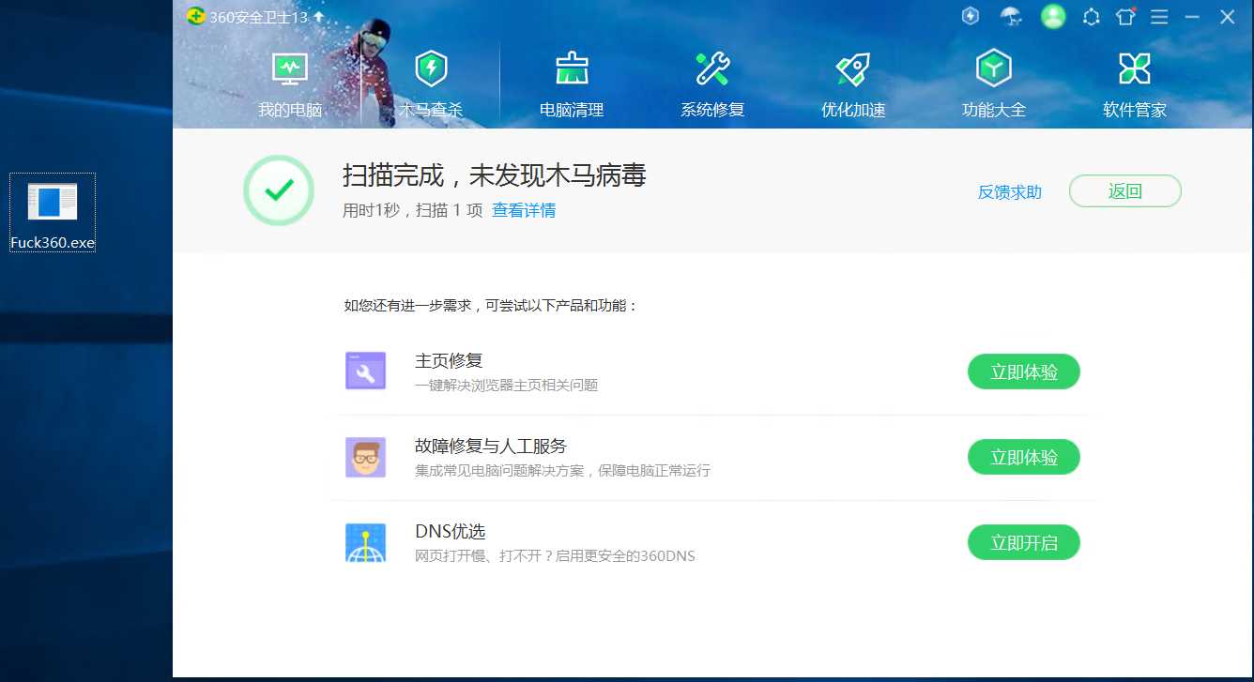Image resolution: width=1254 pixels, height=682 pixels.
Task: Open the 电脑清理 tab
Action: pyautogui.click(x=572, y=85)
